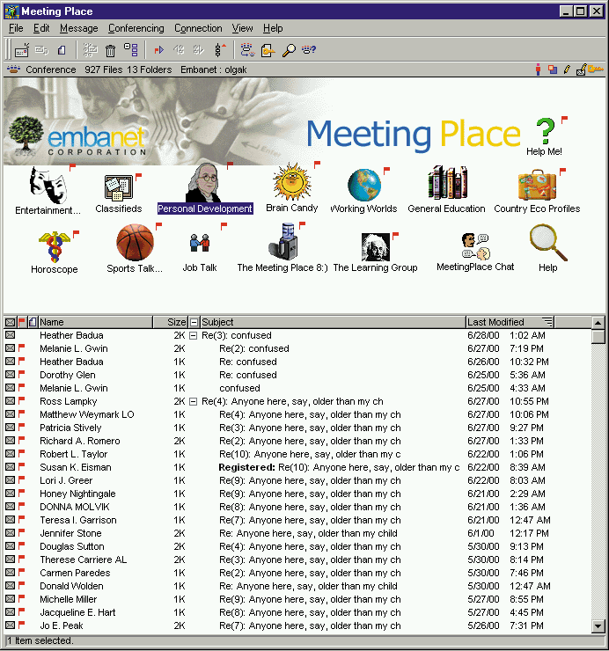Toggle unread flag on Susan K. Eisman's row
The width and height of the screenshot is (609, 651).
coord(22,467)
